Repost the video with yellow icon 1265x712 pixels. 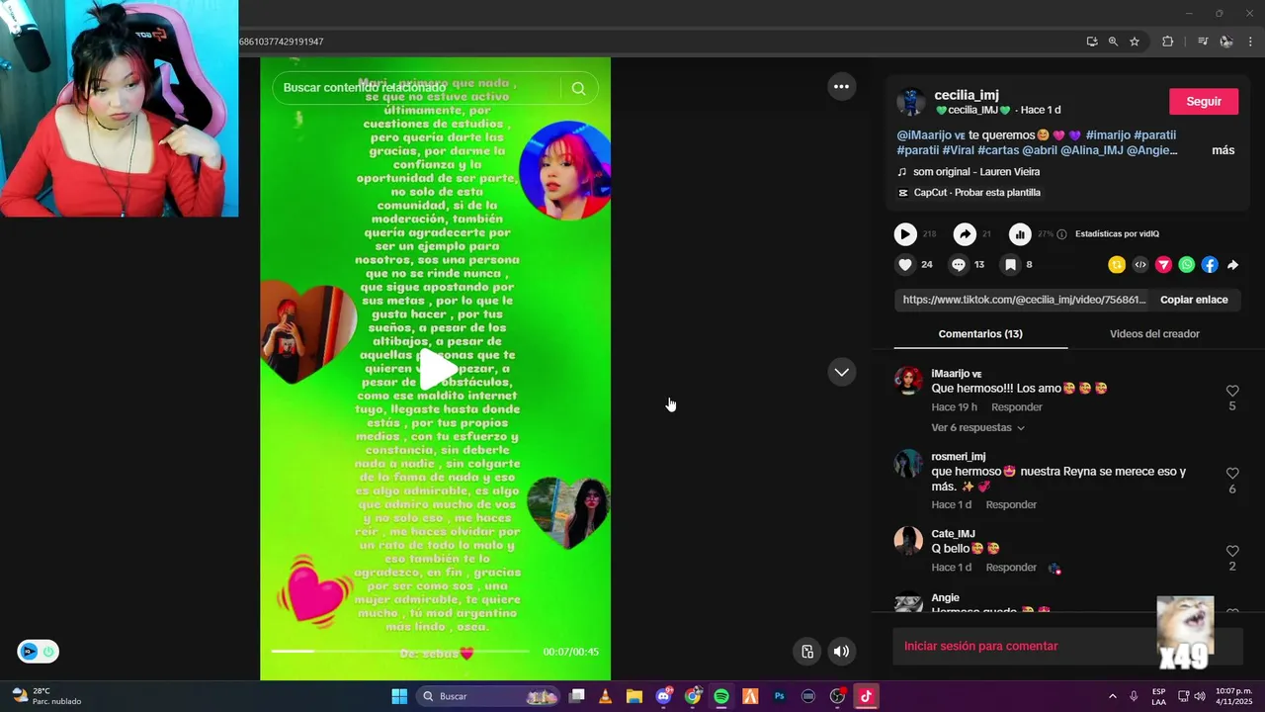point(1117,265)
